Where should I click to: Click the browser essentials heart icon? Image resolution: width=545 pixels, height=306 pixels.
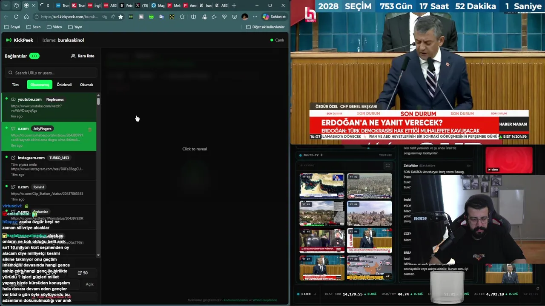(x=224, y=17)
